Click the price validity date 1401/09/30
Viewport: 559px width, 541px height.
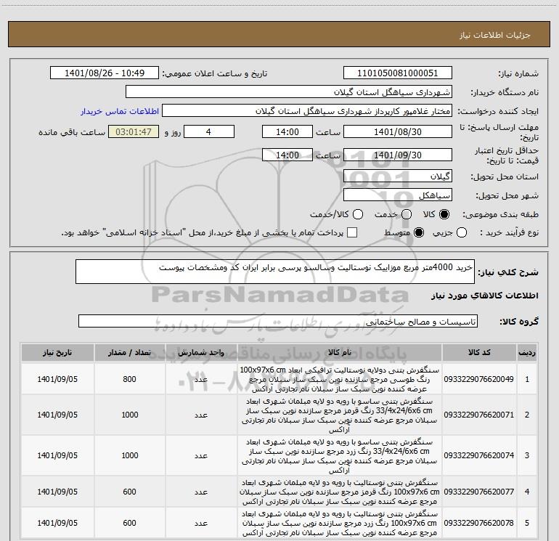coord(398,155)
